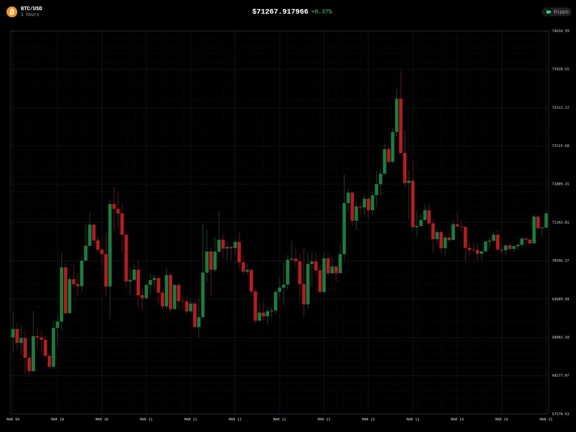Open the Hippo badge label

pos(561,12)
